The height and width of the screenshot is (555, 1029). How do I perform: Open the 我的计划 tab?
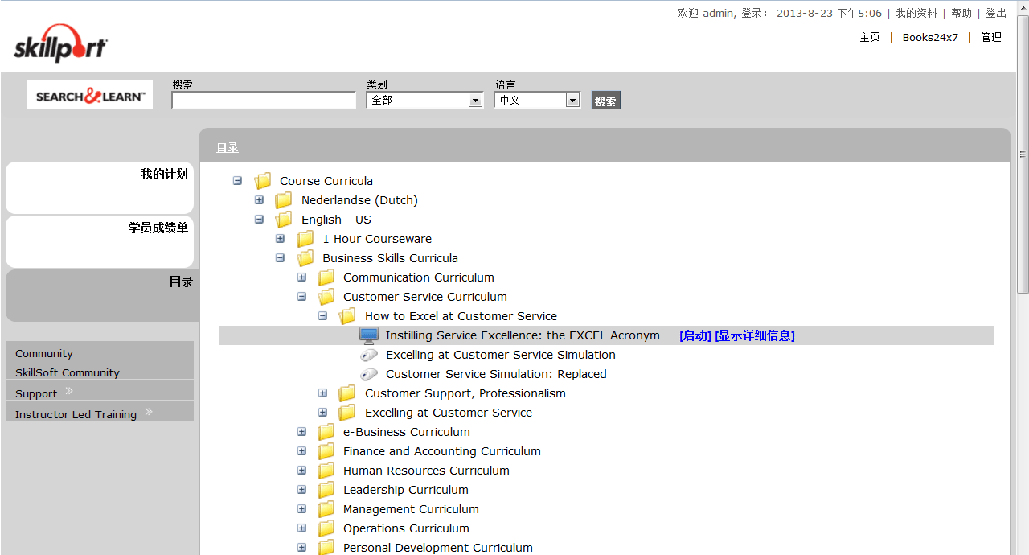click(x=100, y=187)
